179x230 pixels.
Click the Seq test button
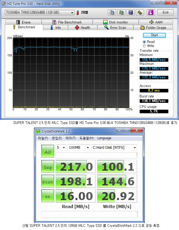coord(48,166)
